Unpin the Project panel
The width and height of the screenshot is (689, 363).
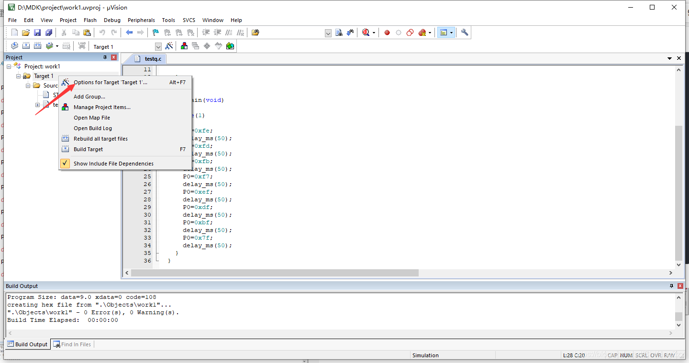point(105,57)
